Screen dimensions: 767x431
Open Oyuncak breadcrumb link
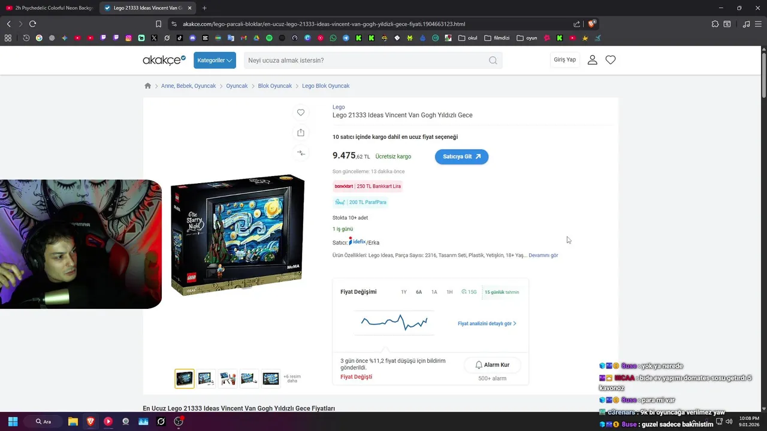coord(237,86)
